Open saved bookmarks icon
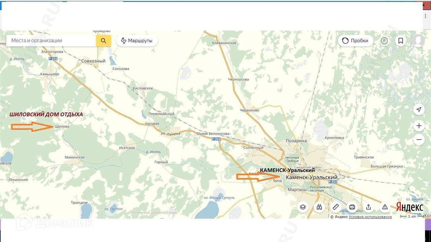This screenshot has width=431, height=242. point(401,41)
